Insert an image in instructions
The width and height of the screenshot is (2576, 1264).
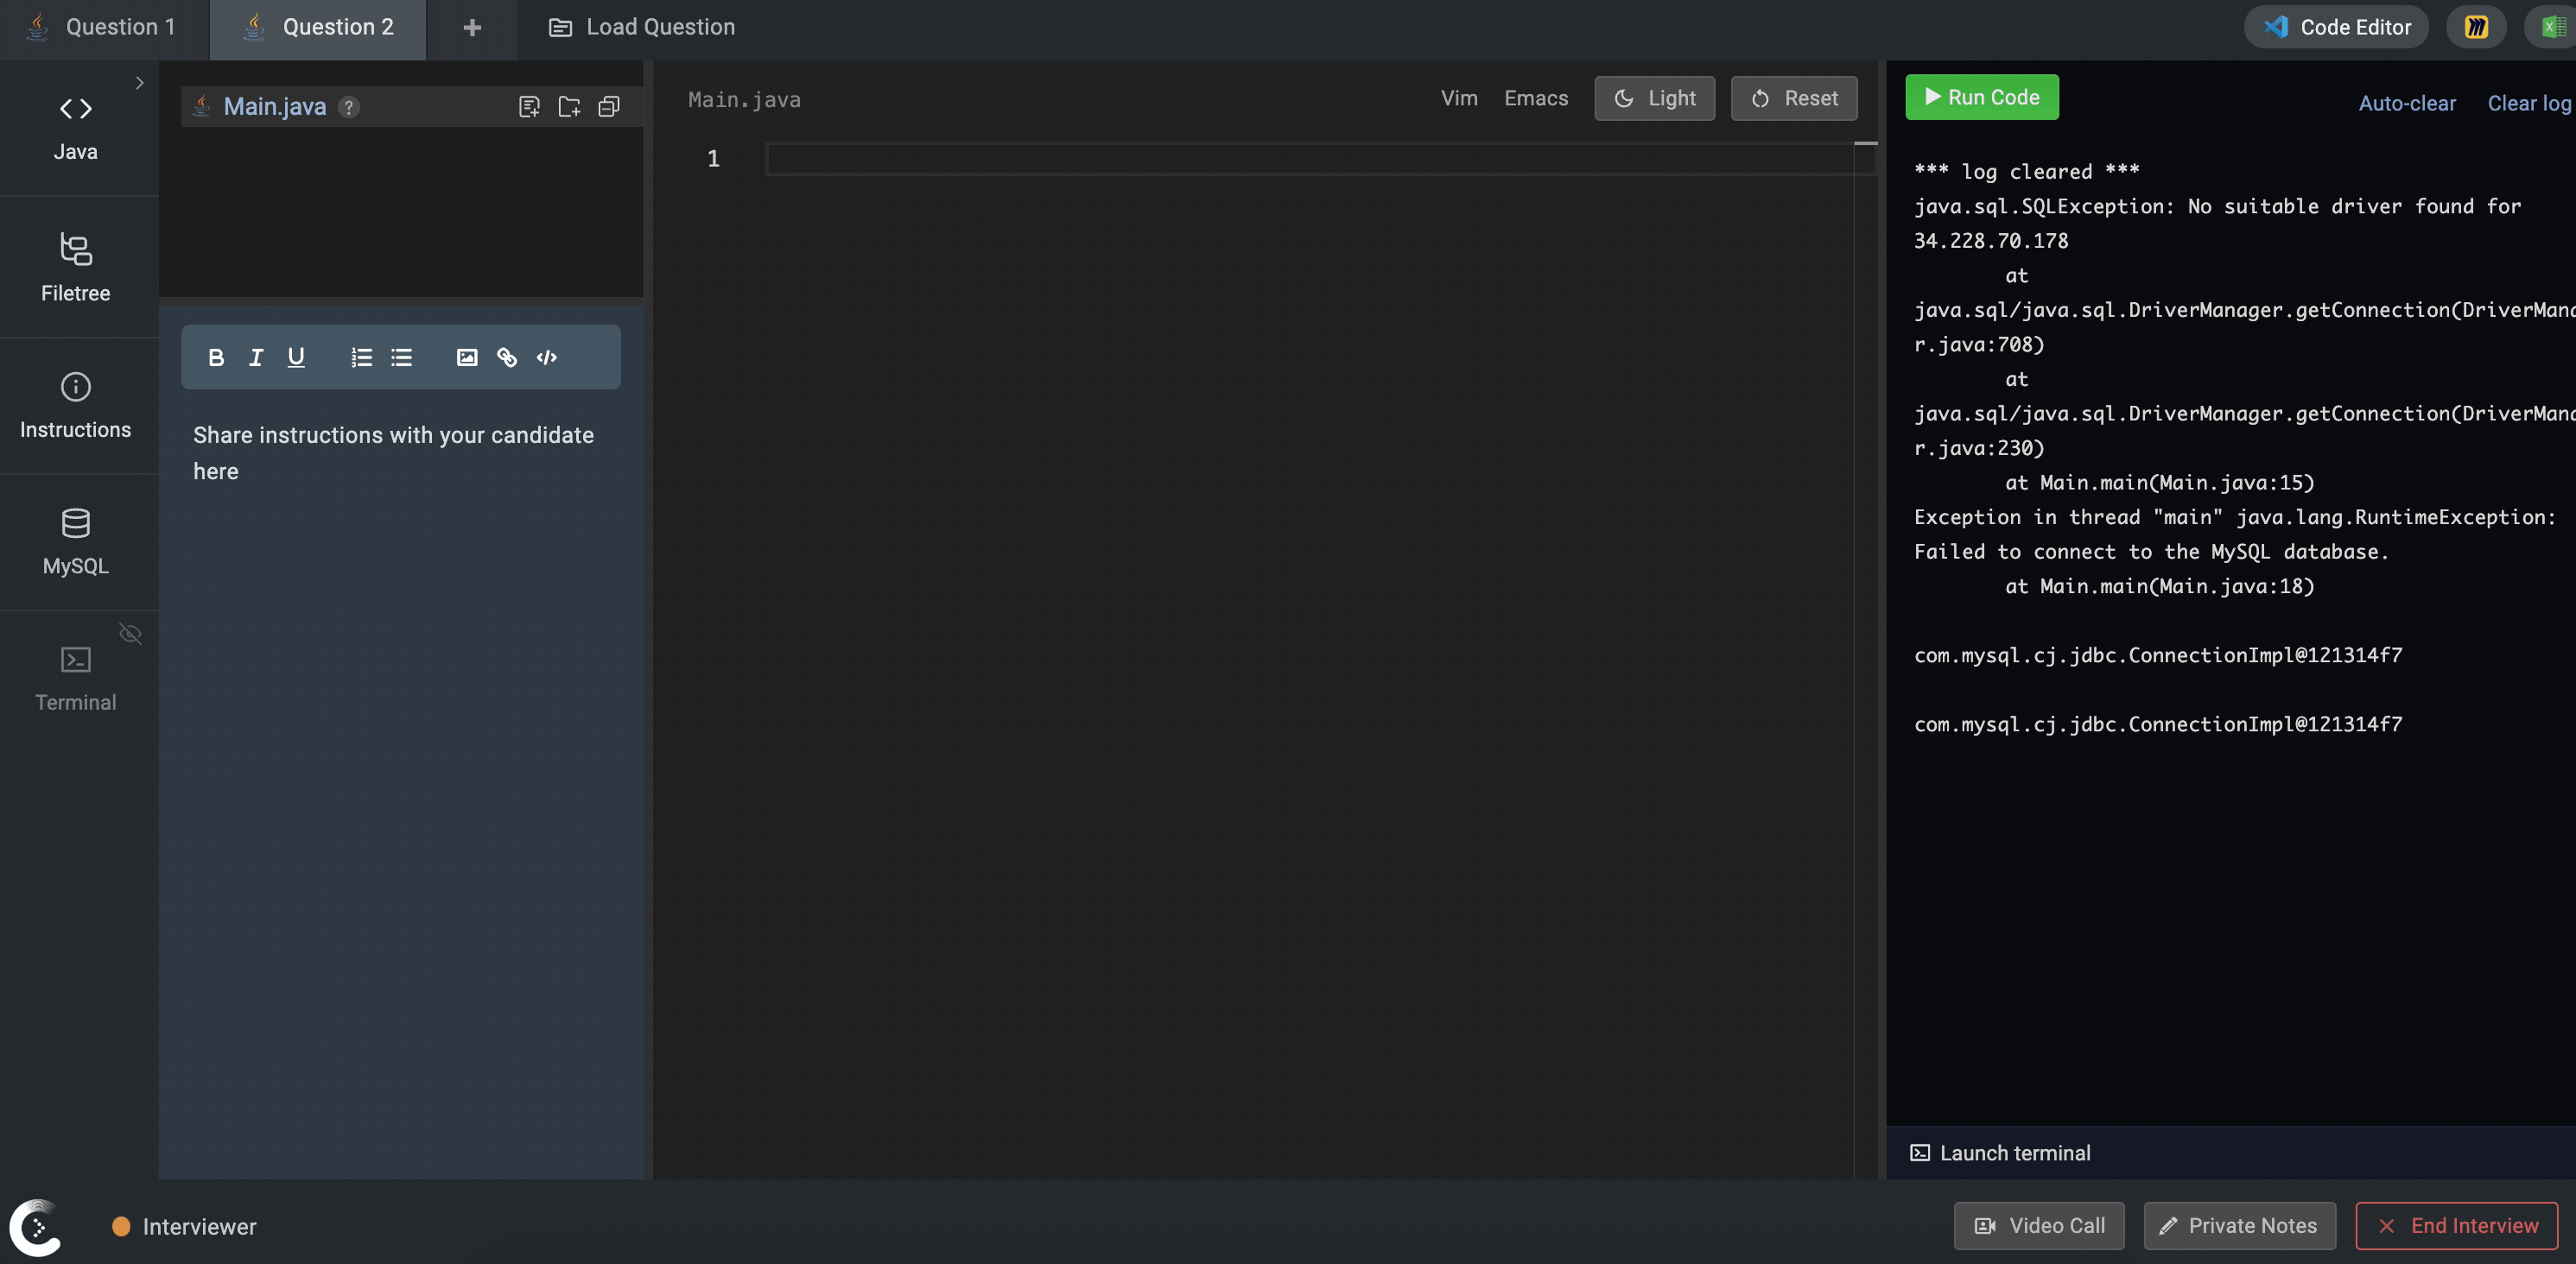click(x=467, y=357)
